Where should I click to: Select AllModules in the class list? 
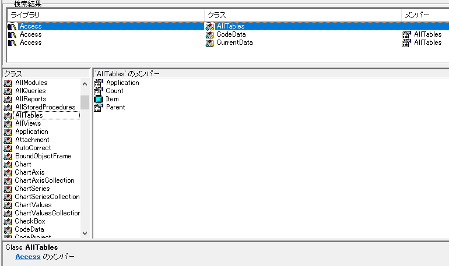[31, 83]
